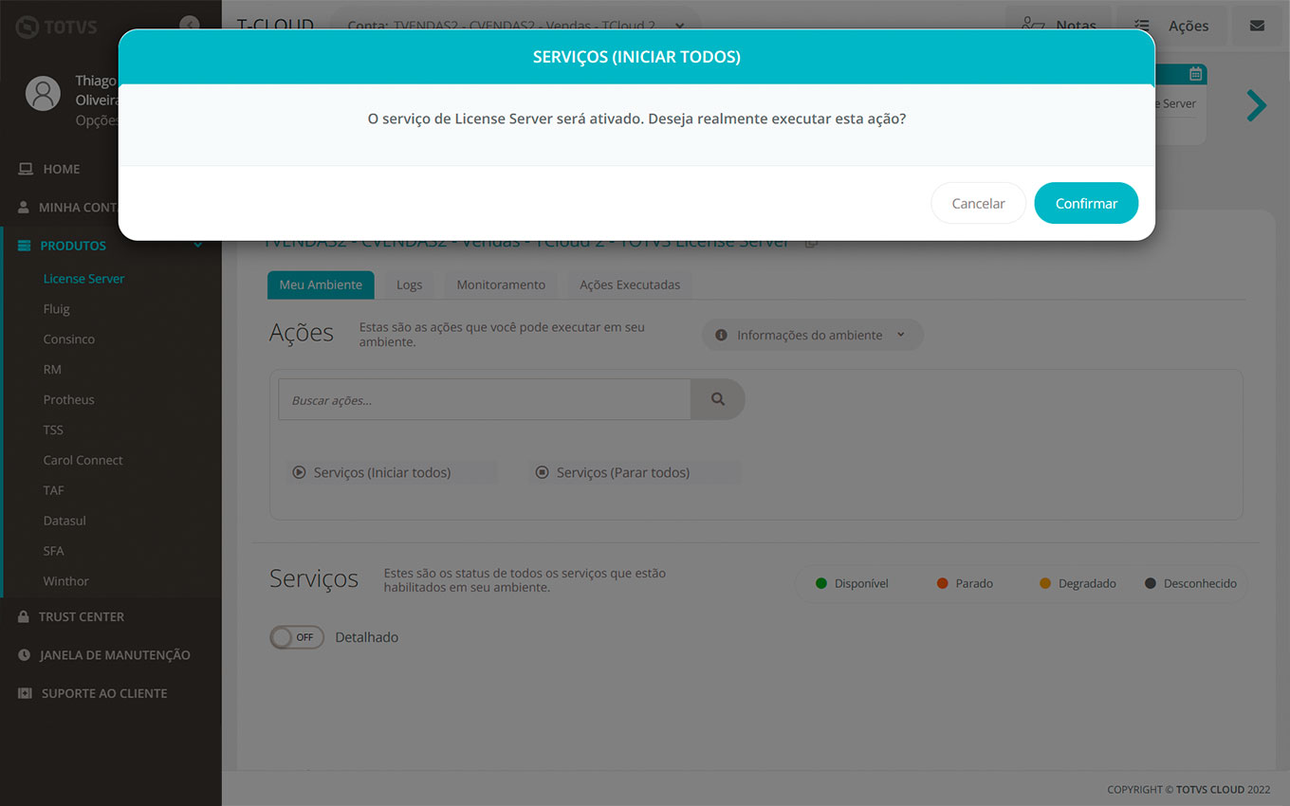
Task: Switch to Ações Executadas tab
Action: [x=630, y=284]
